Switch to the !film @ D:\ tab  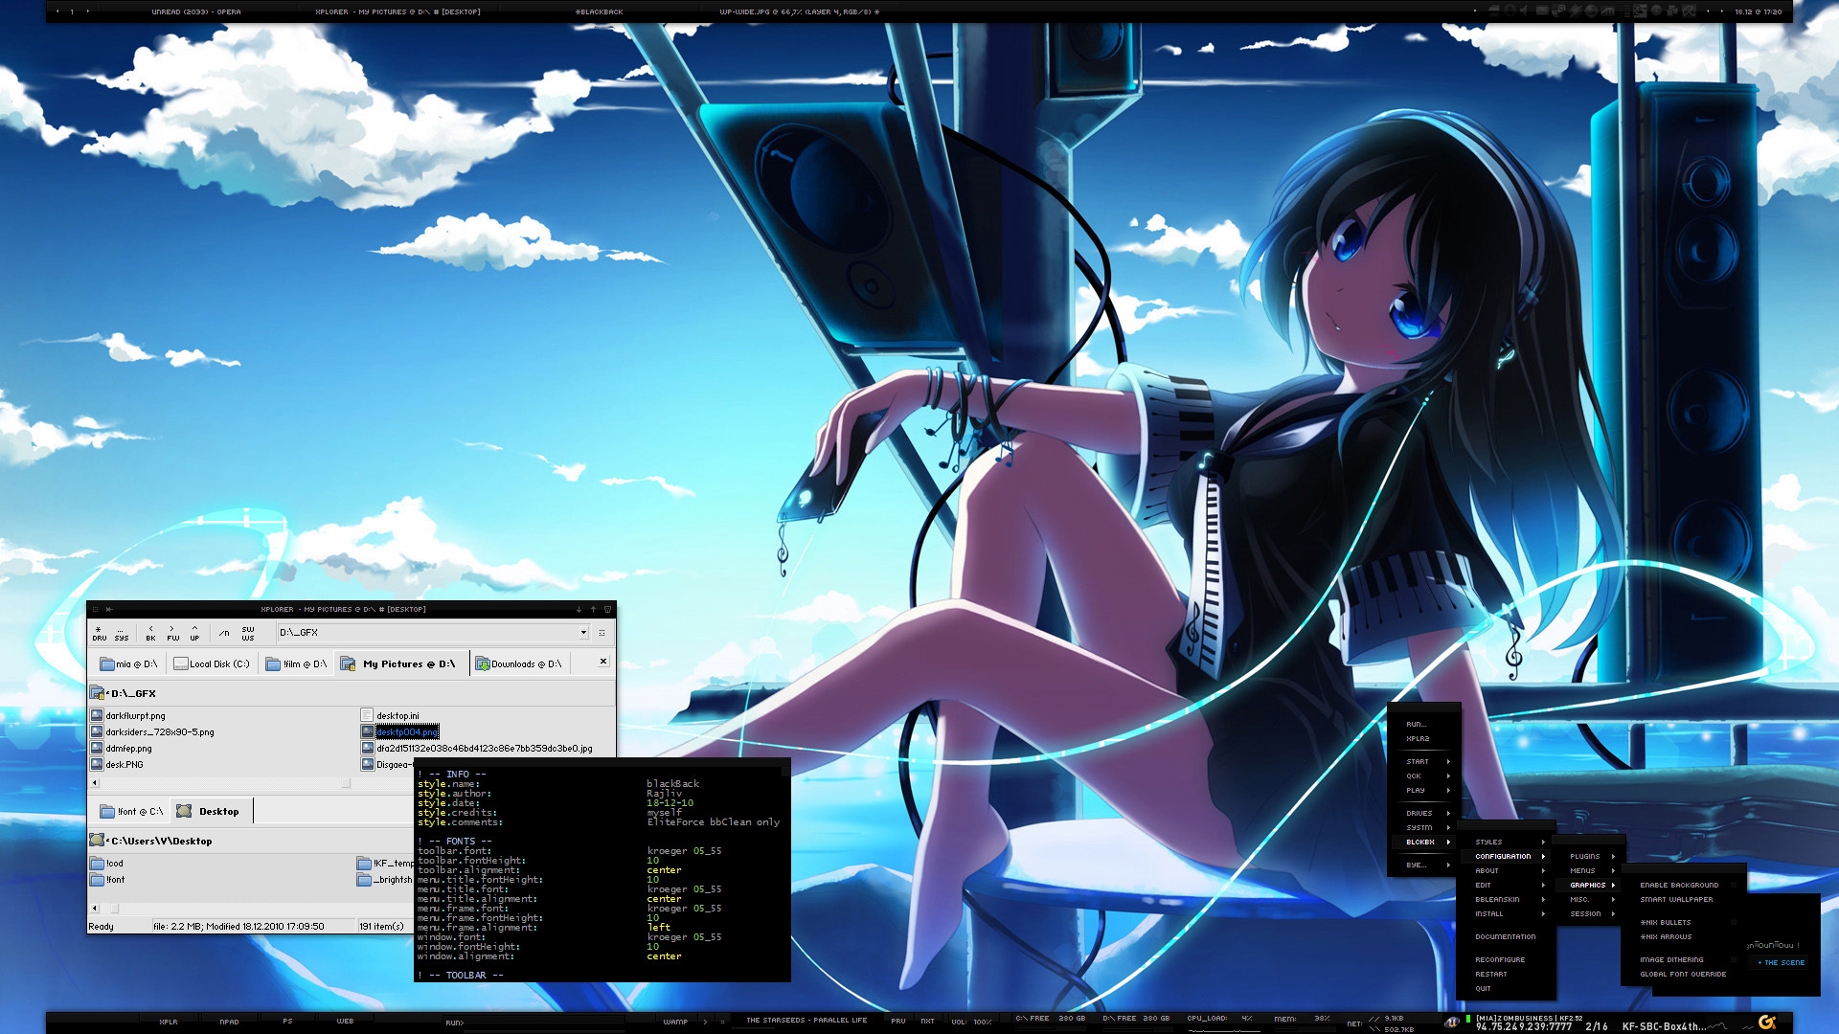(x=297, y=663)
